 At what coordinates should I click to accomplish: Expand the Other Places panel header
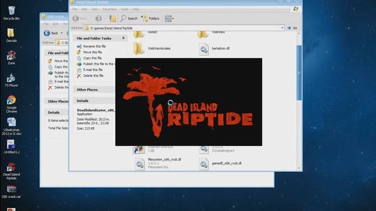(94, 90)
